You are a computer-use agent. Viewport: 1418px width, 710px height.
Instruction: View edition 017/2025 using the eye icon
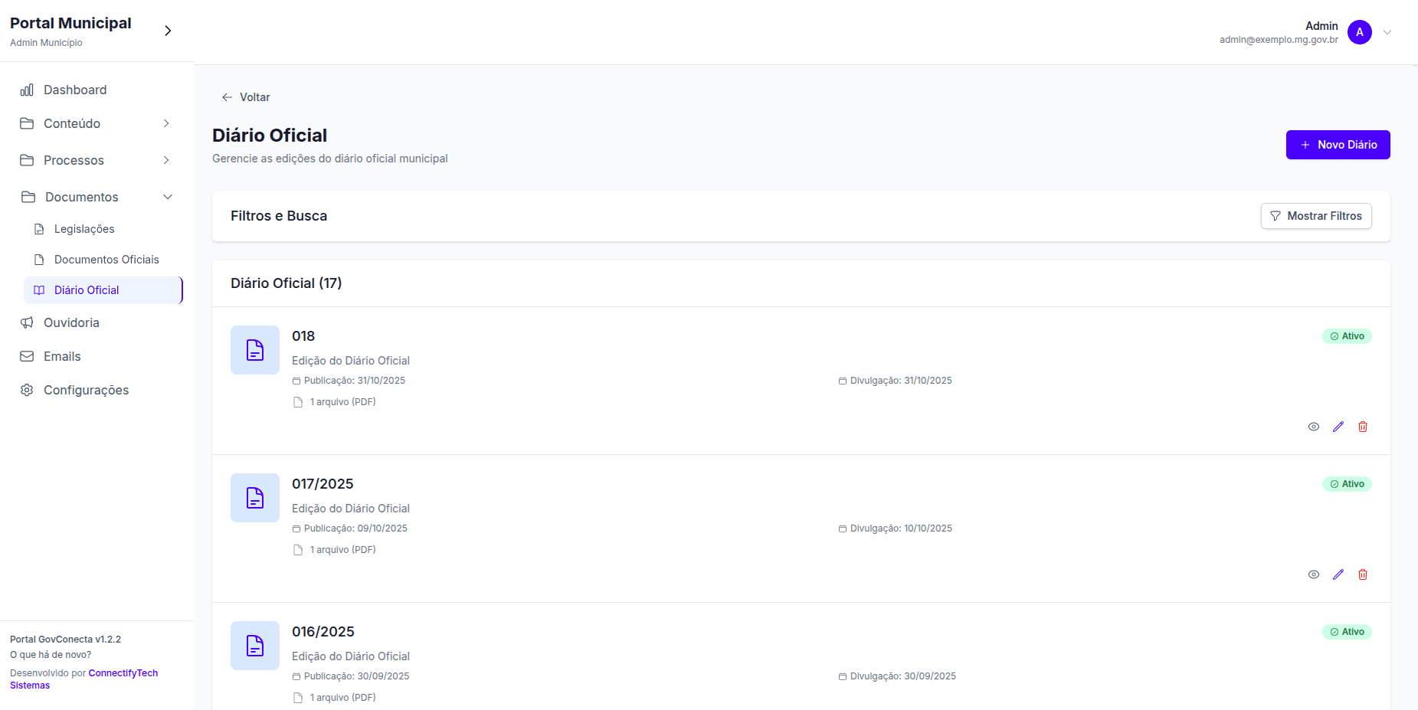tap(1313, 574)
